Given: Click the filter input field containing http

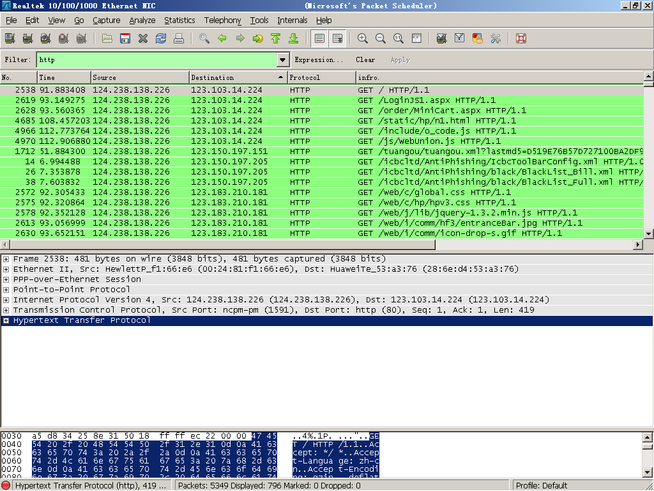Looking at the screenshot, I should [x=157, y=59].
